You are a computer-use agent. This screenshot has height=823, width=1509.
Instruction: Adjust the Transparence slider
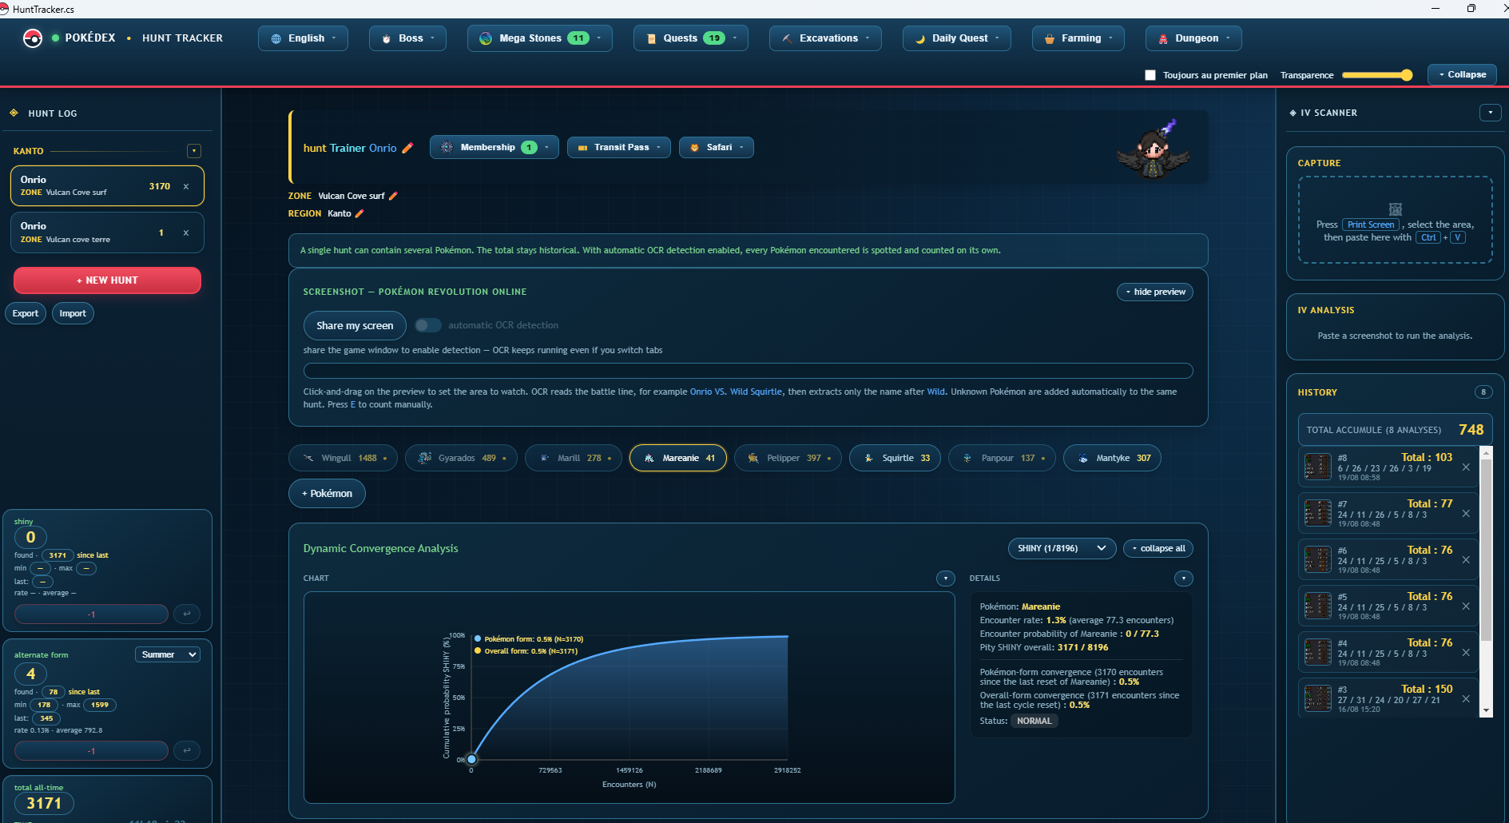(x=1377, y=75)
